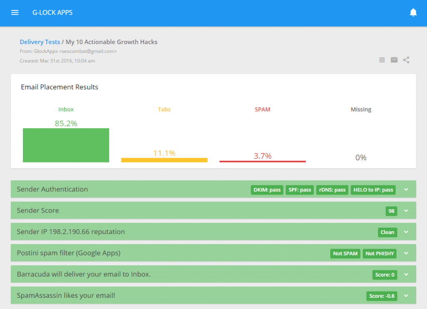This screenshot has width=427, height=309.
Task: Click the email envelope icon
Action: [394, 60]
